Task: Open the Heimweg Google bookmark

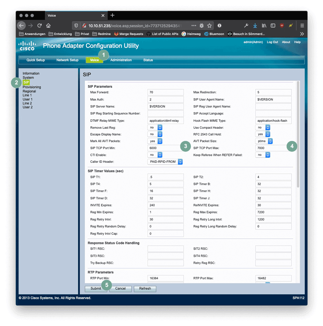Action: tap(191, 34)
